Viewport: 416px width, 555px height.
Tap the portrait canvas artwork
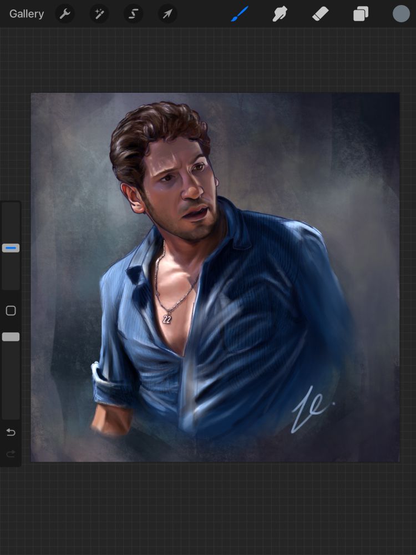(x=215, y=277)
